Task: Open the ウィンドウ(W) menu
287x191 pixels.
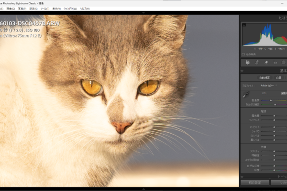Action: [70, 9]
